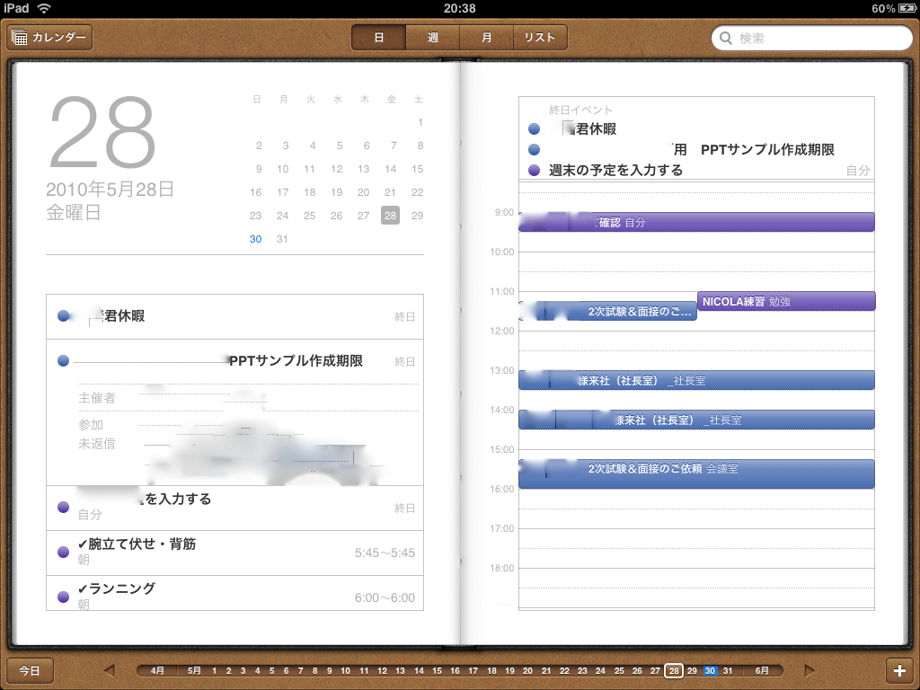The image size is (920, 690).
Task: Open the カレンダー calendars list button
Action: click(x=50, y=38)
